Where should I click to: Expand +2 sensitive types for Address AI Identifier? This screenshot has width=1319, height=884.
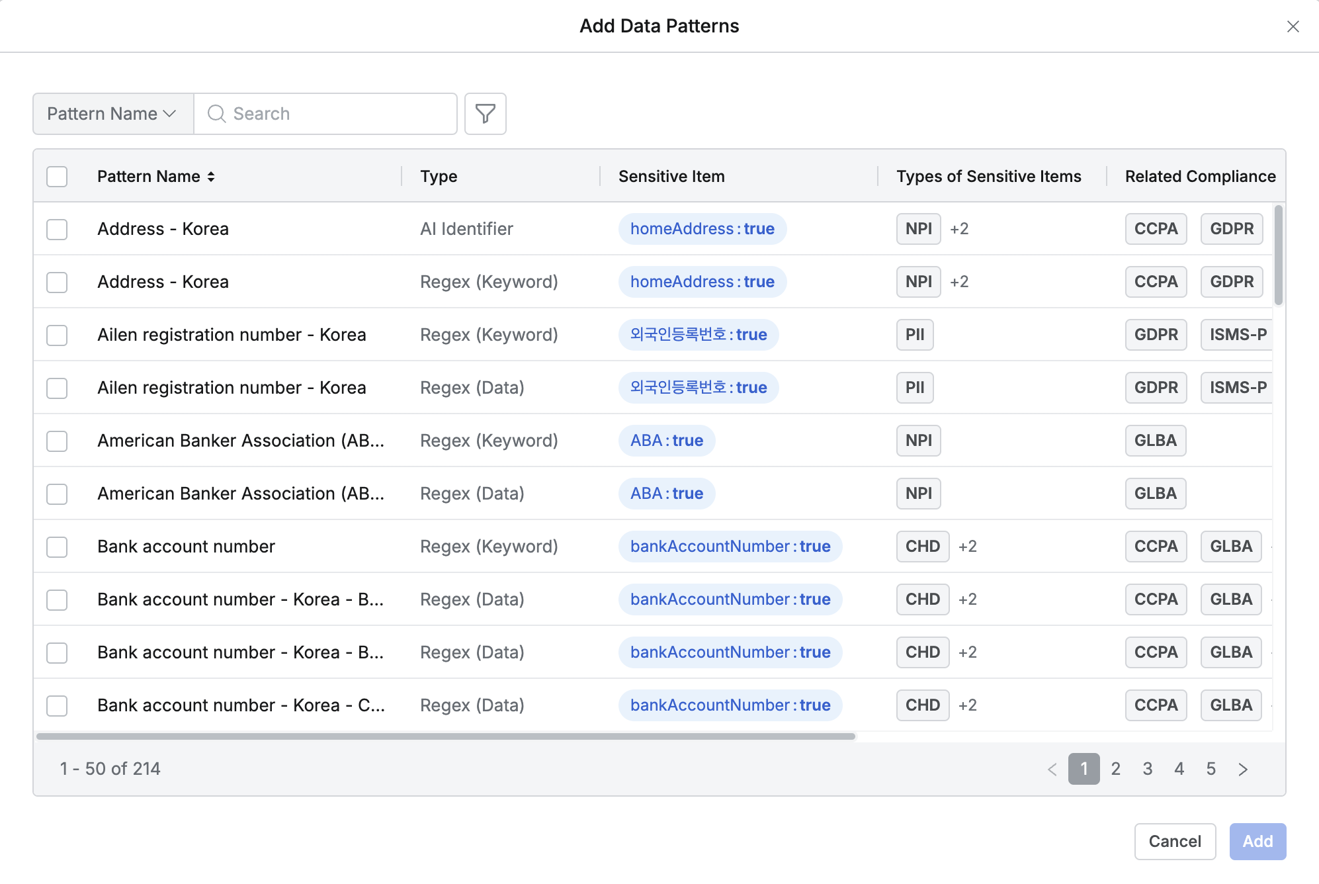click(959, 229)
